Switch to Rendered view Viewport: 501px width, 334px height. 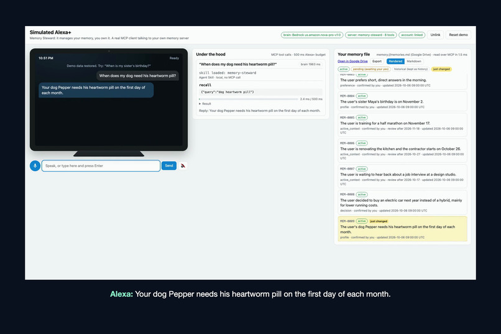[x=395, y=61]
